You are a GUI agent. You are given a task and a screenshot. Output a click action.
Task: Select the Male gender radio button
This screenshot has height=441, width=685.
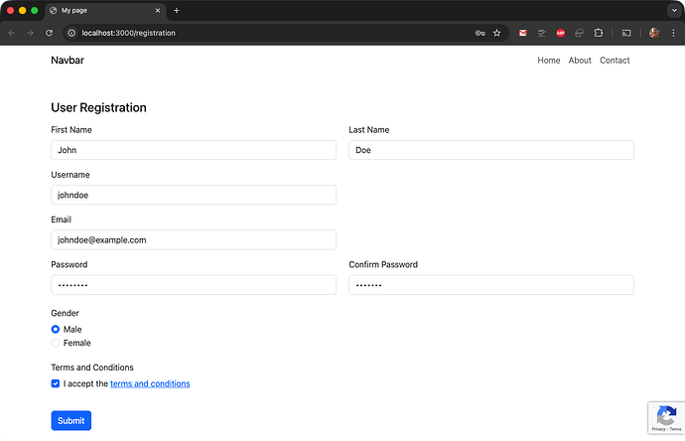coord(55,329)
